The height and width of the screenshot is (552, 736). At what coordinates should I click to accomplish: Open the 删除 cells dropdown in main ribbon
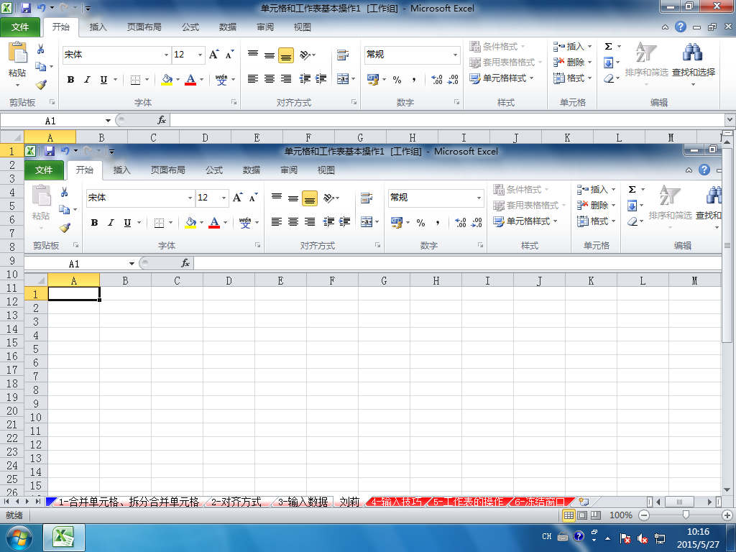click(589, 63)
